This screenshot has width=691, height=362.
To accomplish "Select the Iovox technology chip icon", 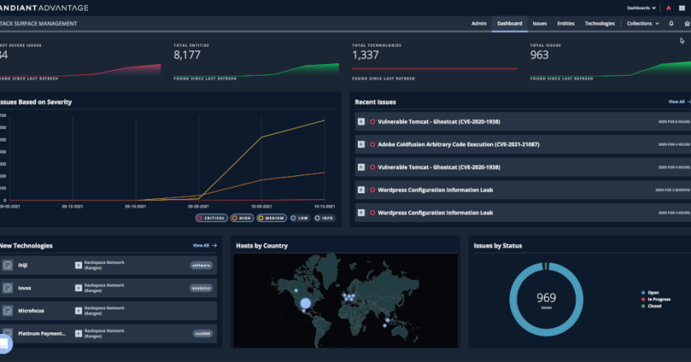I will coord(7,288).
